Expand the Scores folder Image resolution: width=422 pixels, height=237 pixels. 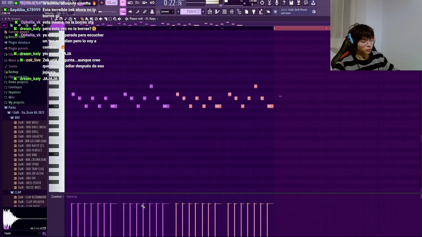pos(13,66)
